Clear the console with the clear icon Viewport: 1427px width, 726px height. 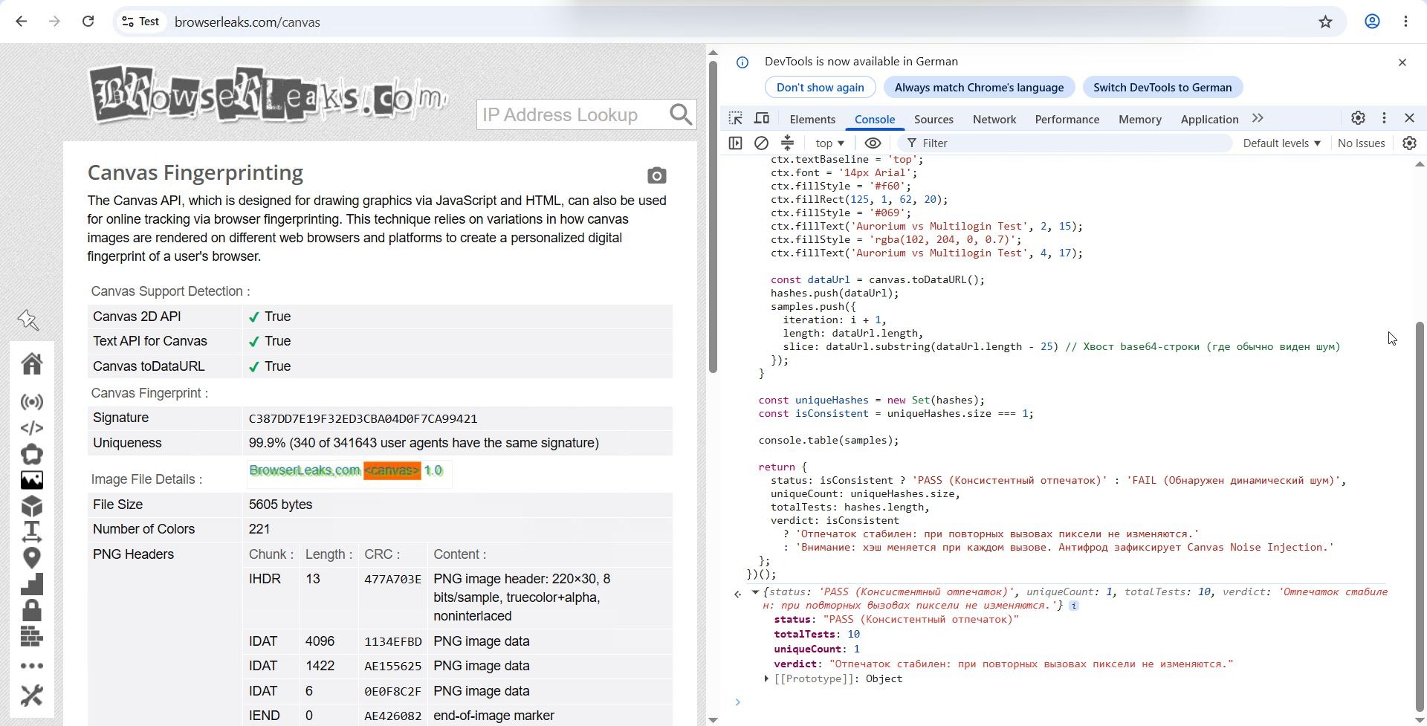tap(761, 143)
